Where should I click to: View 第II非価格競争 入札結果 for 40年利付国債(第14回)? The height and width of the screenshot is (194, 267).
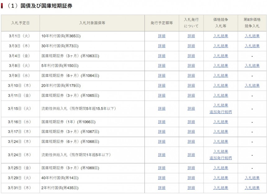point(252,178)
